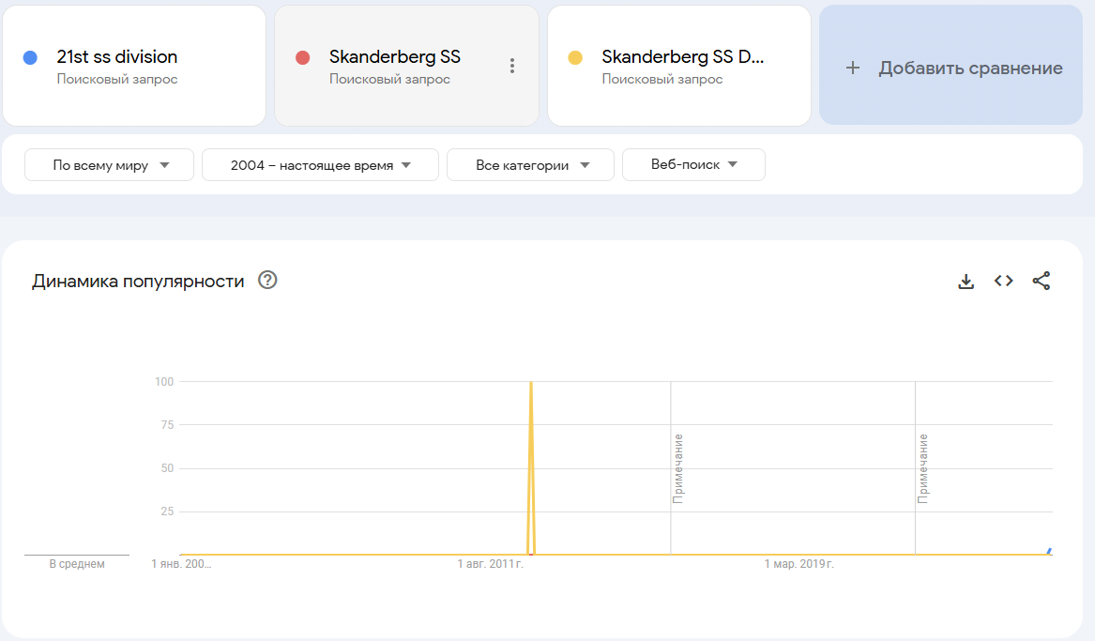Click the Динамика популярности heading

pyautogui.click(x=138, y=281)
